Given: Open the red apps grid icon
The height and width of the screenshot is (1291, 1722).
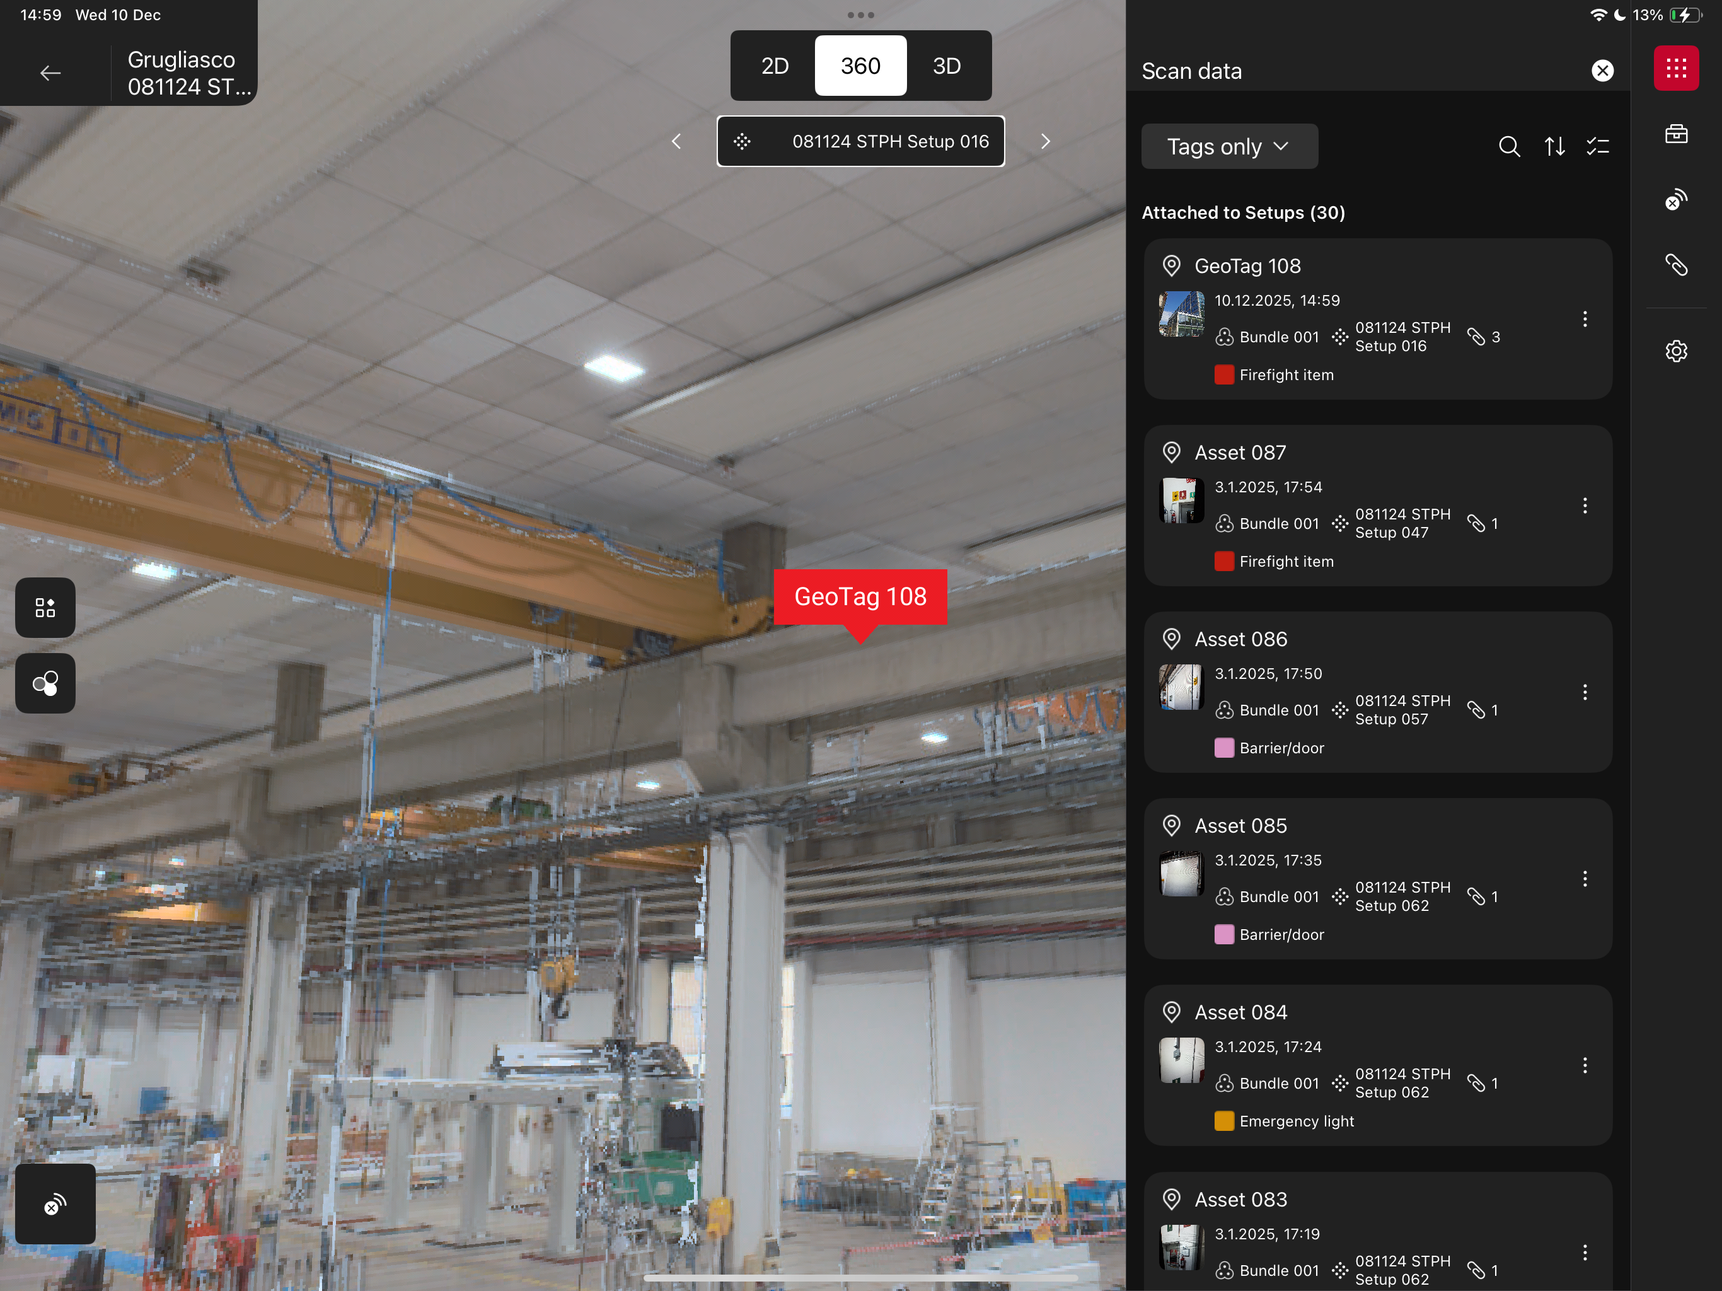Looking at the screenshot, I should tap(1675, 69).
